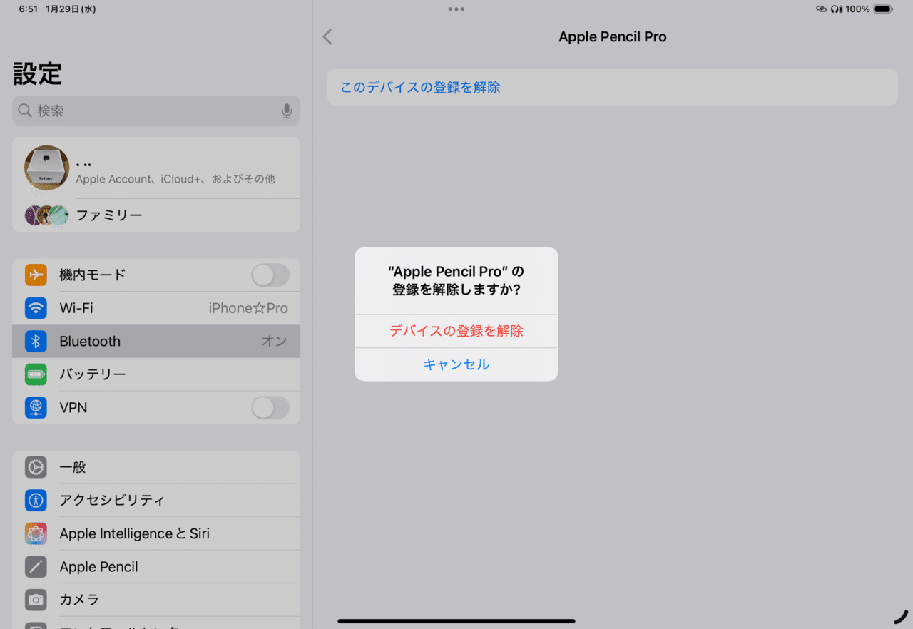The height and width of the screenshot is (629, 913).
Task: Tap the Apple Intelligence and Siri icon
Action: [36, 533]
